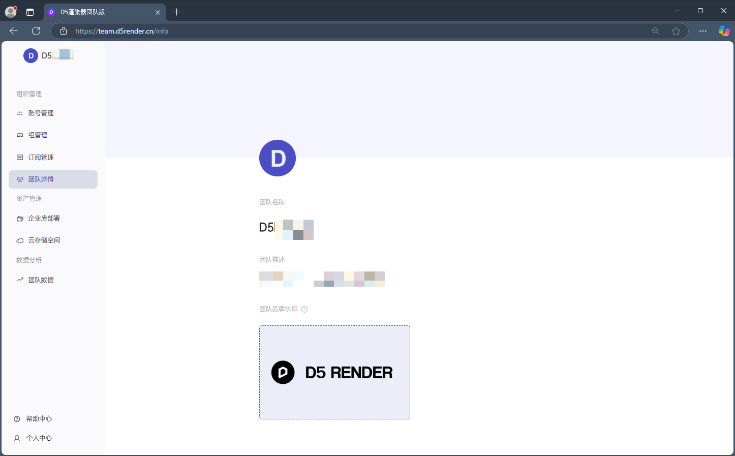Click the 团队描述 label
The width and height of the screenshot is (735, 456).
coord(272,260)
